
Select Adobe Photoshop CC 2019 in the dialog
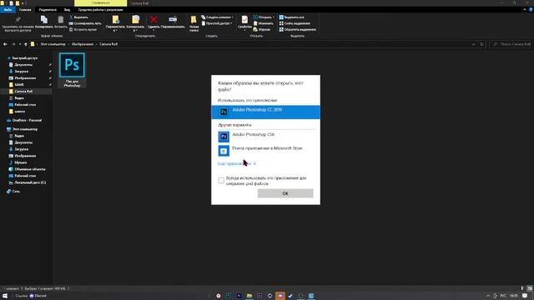coord(265,112)
